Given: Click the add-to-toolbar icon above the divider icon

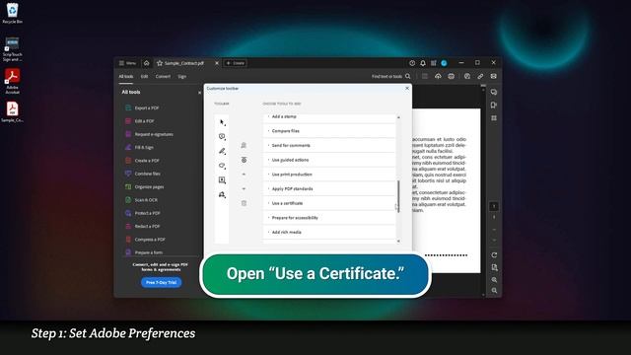Looking at the screenshot, I should pyautogui.click(x=244, y=145).
